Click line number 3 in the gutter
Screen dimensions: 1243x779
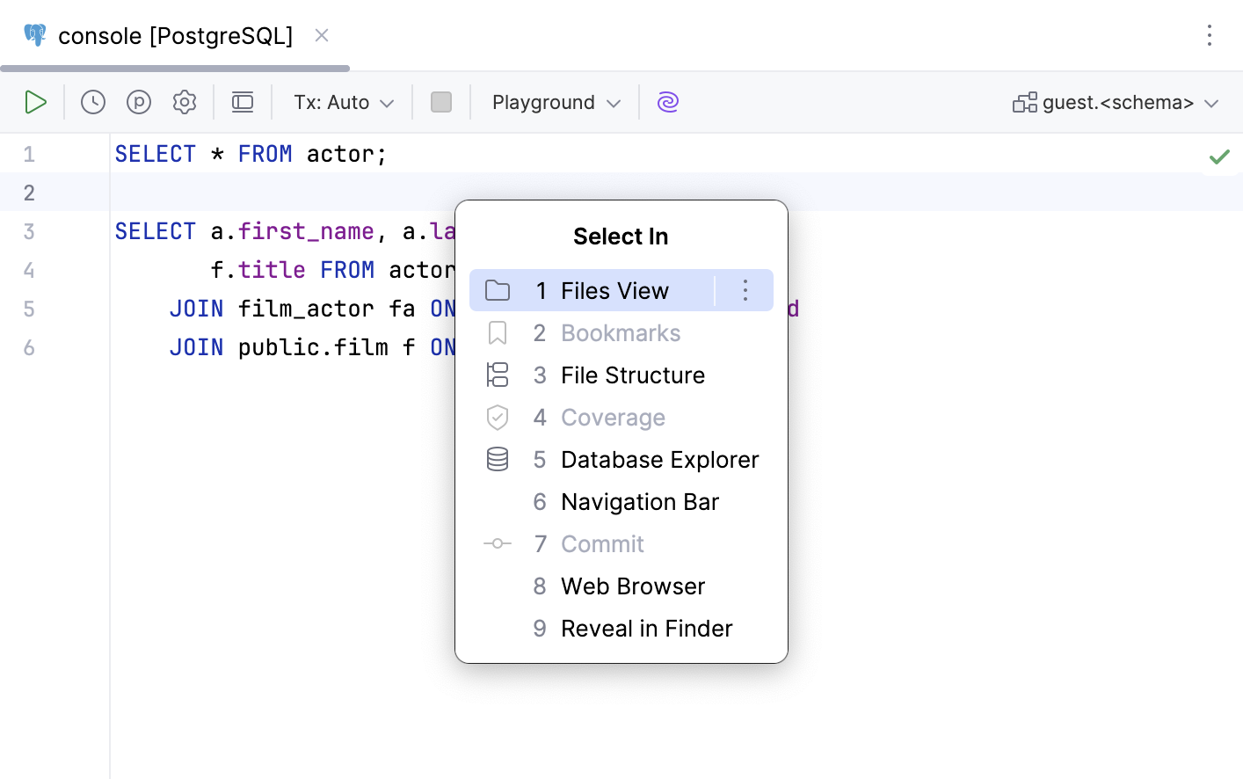28,231
